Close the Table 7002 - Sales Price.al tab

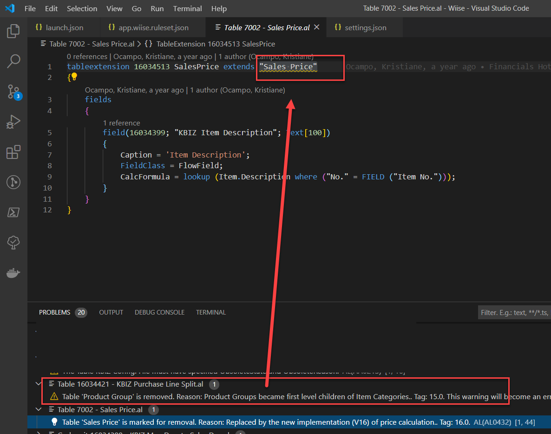coord(316,27)
